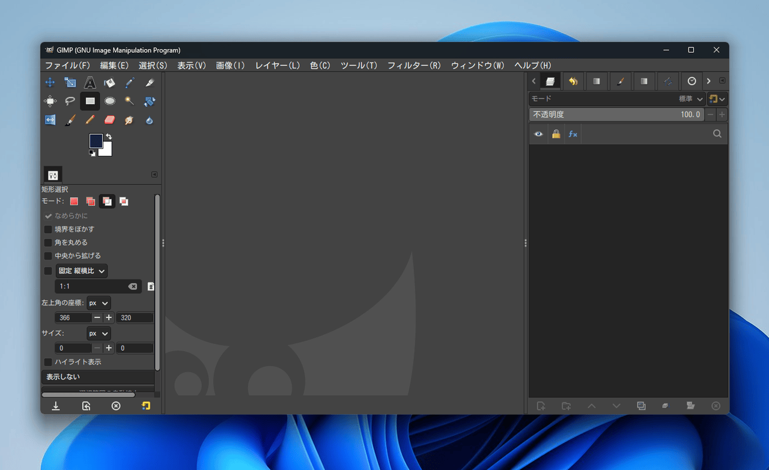Select the Free Select lasso tool

click(x=70, y=101)
